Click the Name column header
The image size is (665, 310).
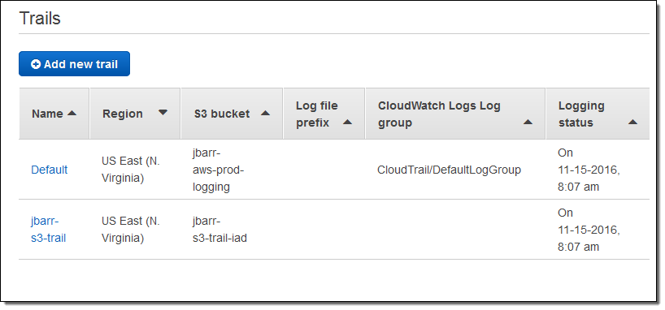tap(47, 114)
